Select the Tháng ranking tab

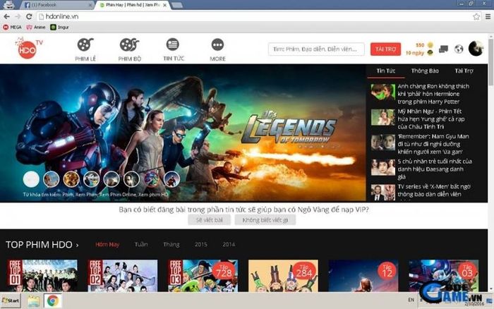click(171, 244)
